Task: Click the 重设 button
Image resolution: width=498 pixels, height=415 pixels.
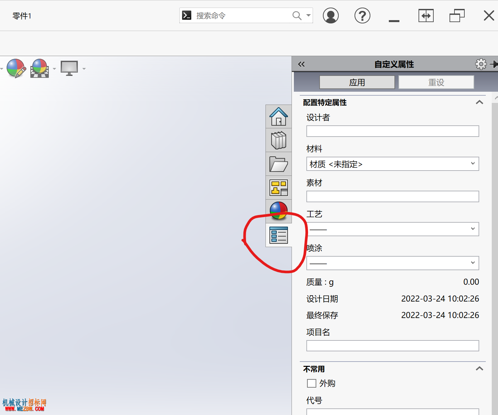Action: (x=436, y=82)
